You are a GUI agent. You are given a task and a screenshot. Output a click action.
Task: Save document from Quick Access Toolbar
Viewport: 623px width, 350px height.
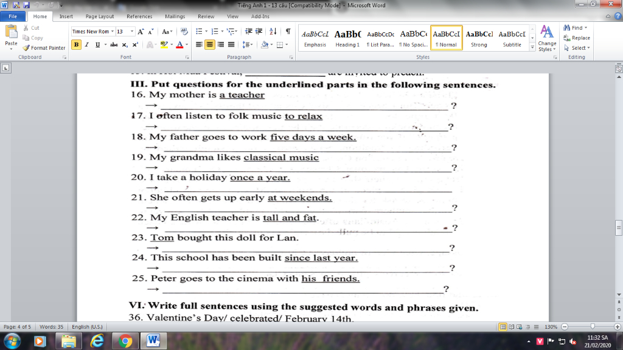[x=26, y=5]
